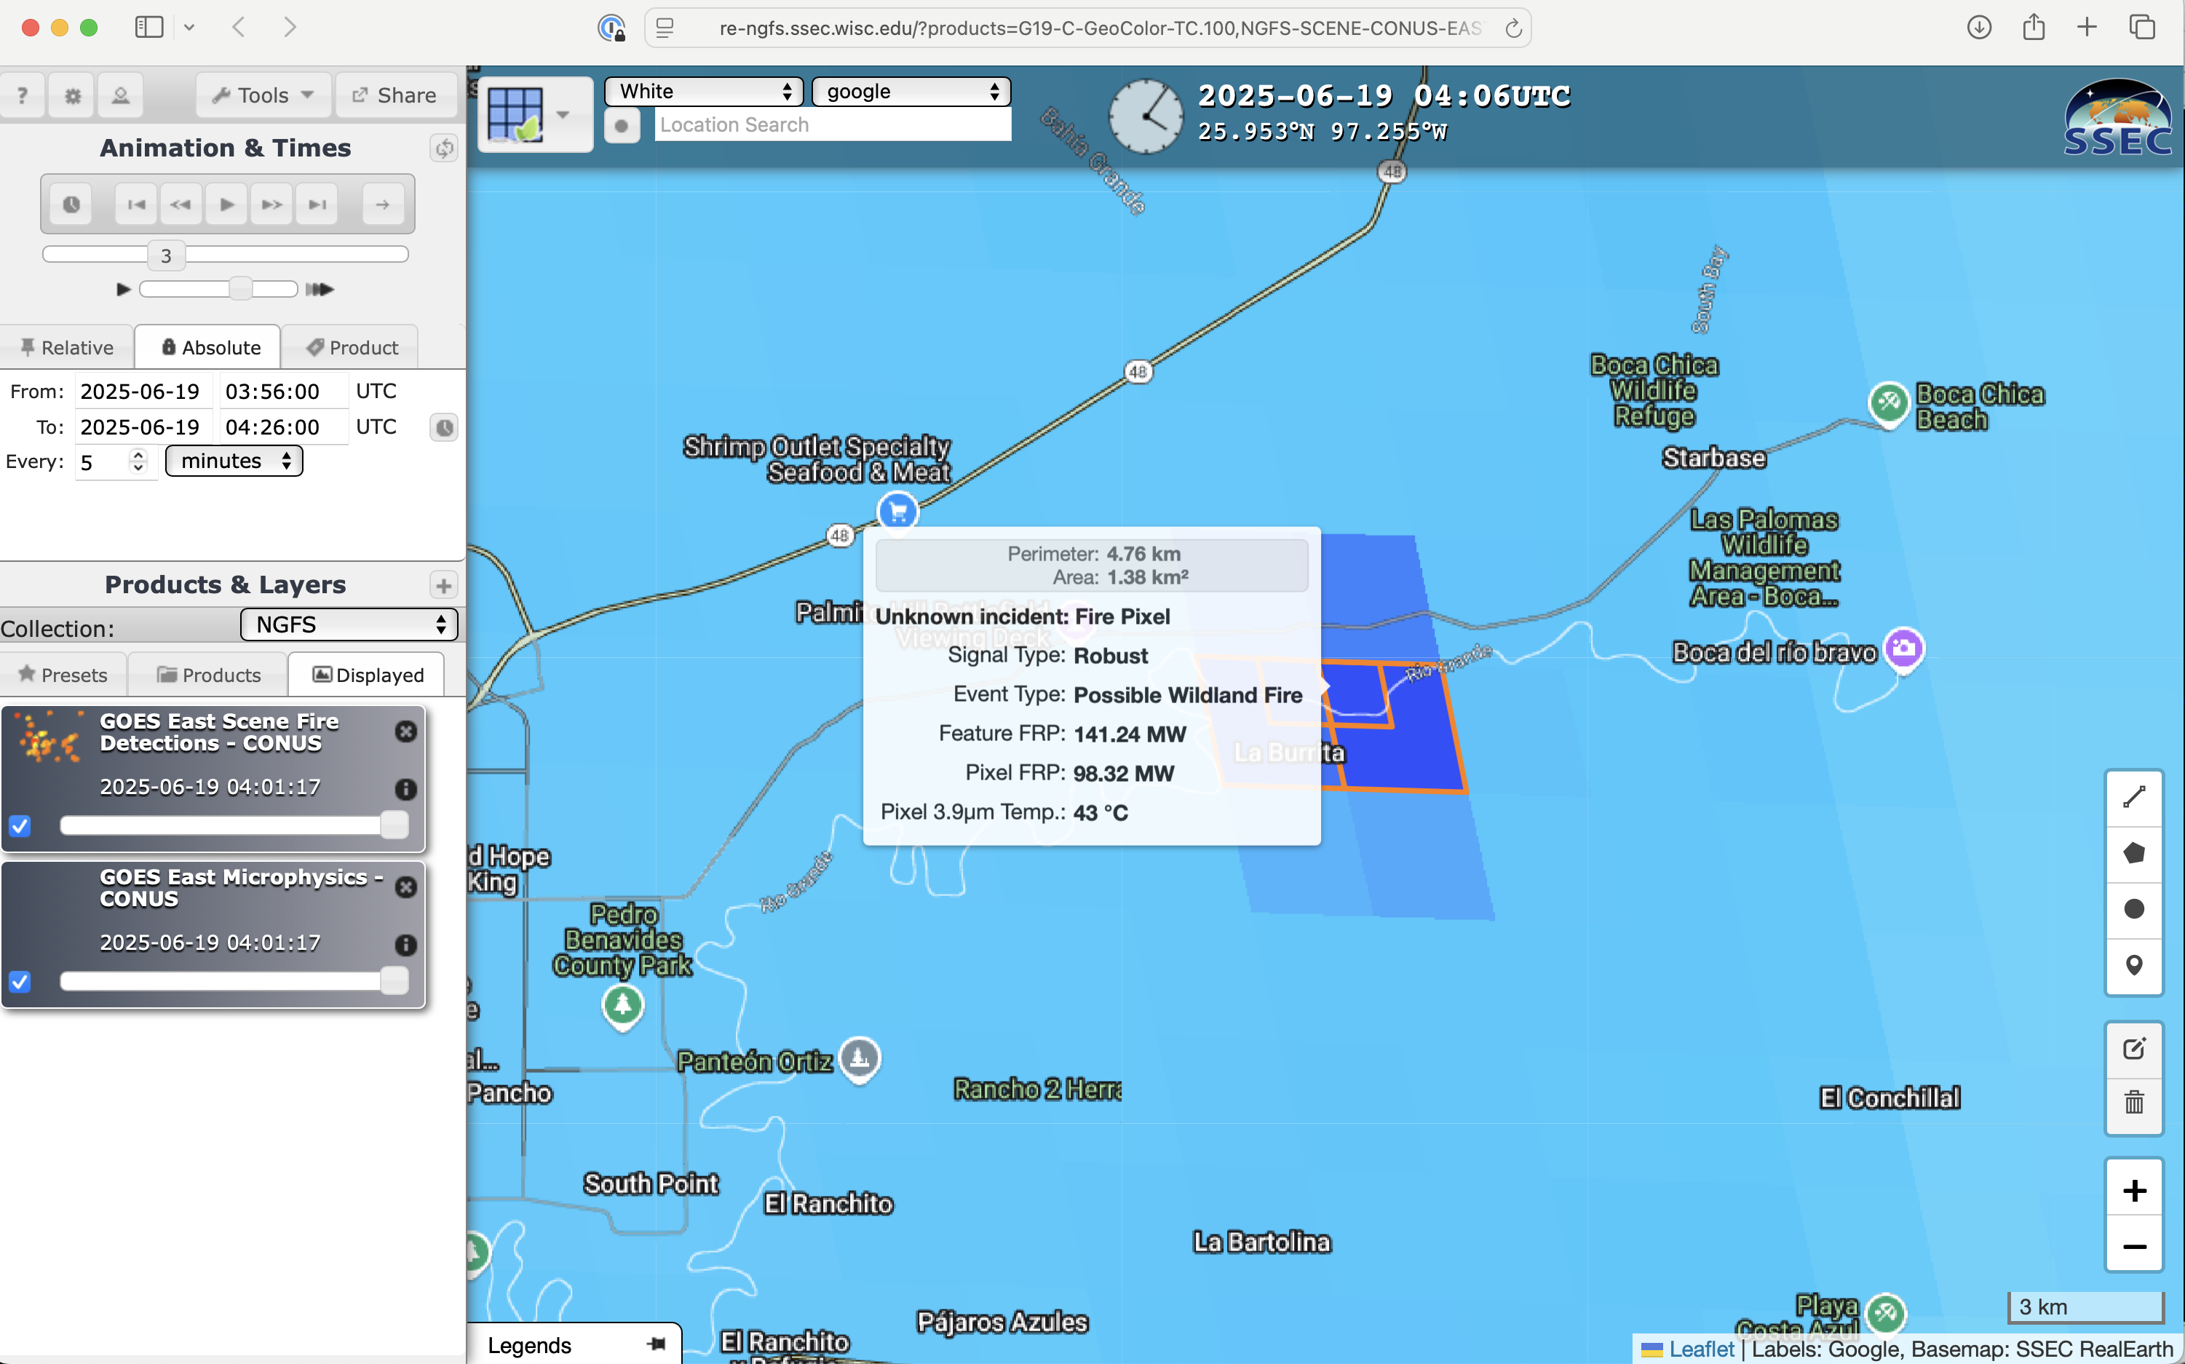
Task: Switch to the Displayed tab
Action: (x=367, y=675)
